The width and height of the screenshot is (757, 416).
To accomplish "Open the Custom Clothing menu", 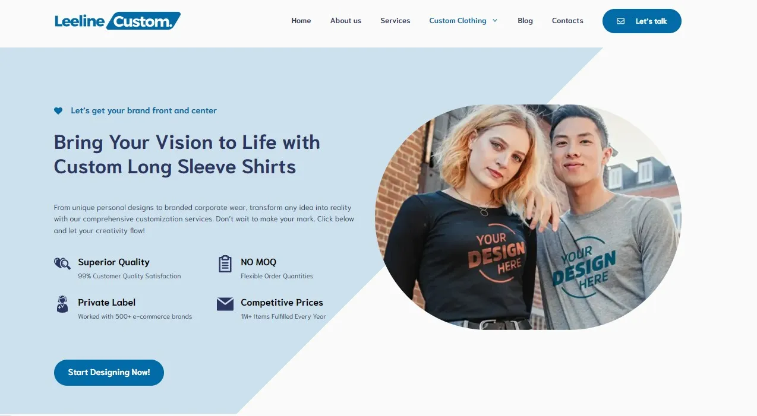I will click(x=458, y=21).
